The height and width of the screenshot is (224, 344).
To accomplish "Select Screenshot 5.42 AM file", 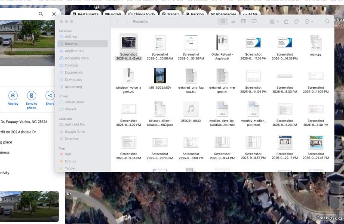I will pos(129,47).
